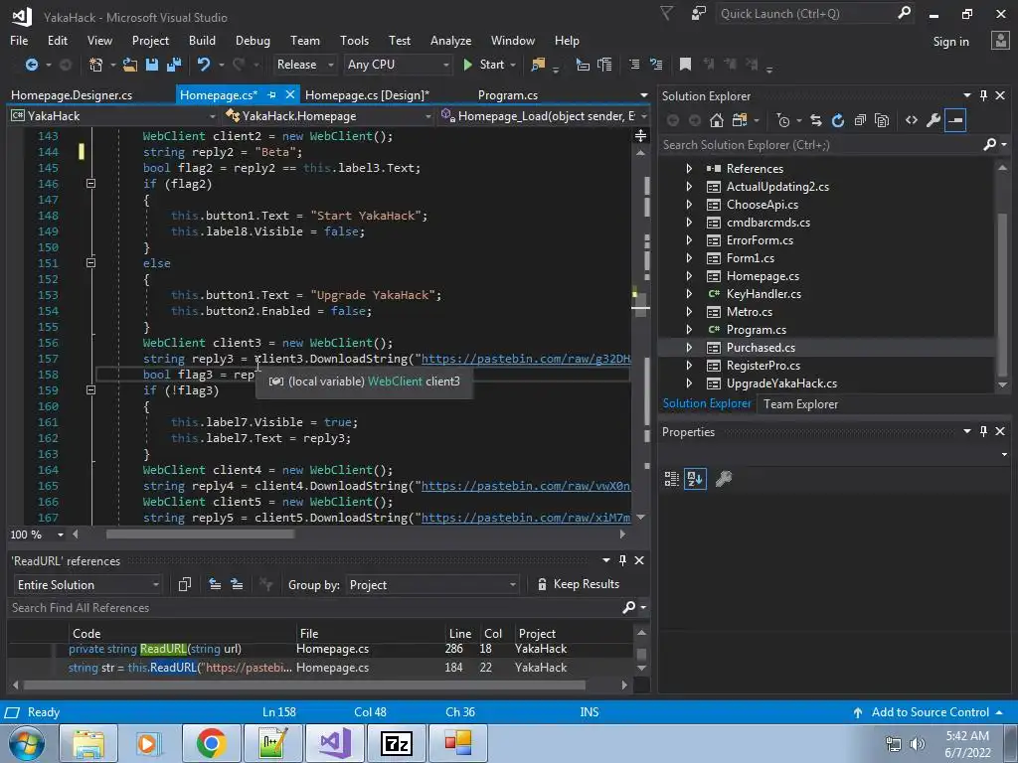Refresh the Solution Explorer
The image size is (1018, 763).
point(837,120)
